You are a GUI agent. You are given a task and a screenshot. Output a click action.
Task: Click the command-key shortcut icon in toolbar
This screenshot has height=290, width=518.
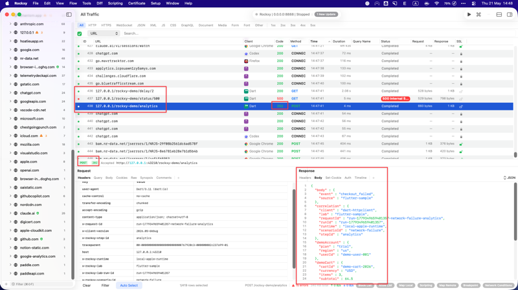click(479, 14)
